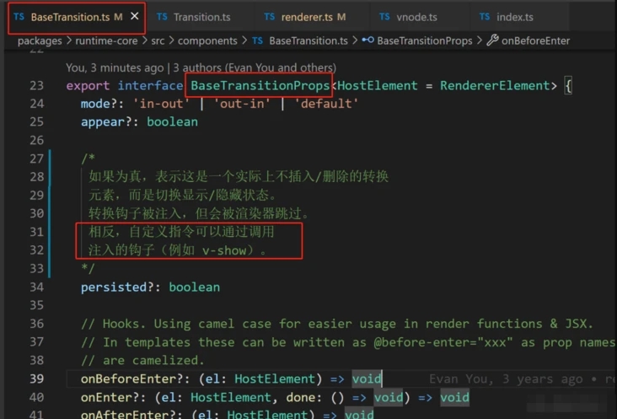Click line number 39 in gutter

(x=36, y=379)
